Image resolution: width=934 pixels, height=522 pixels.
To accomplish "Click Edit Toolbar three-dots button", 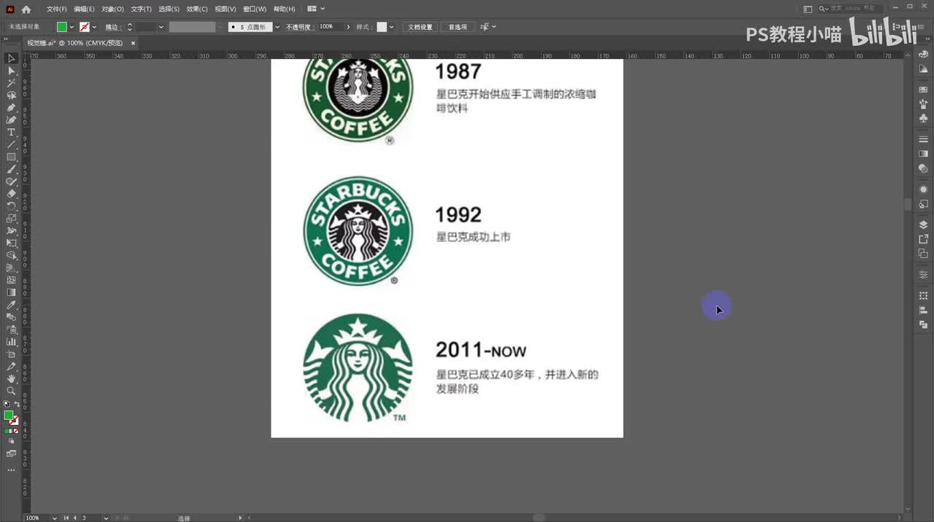I will tap(11, 470).
